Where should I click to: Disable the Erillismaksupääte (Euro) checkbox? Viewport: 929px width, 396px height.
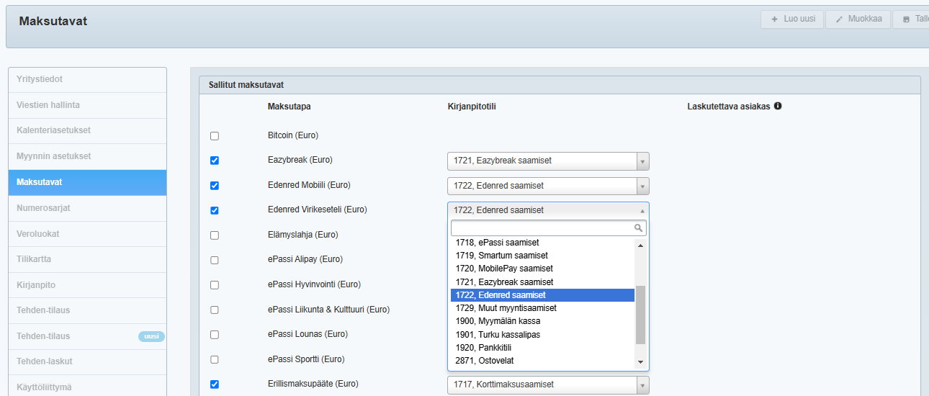pyautogui.click(x=215, y=384)
